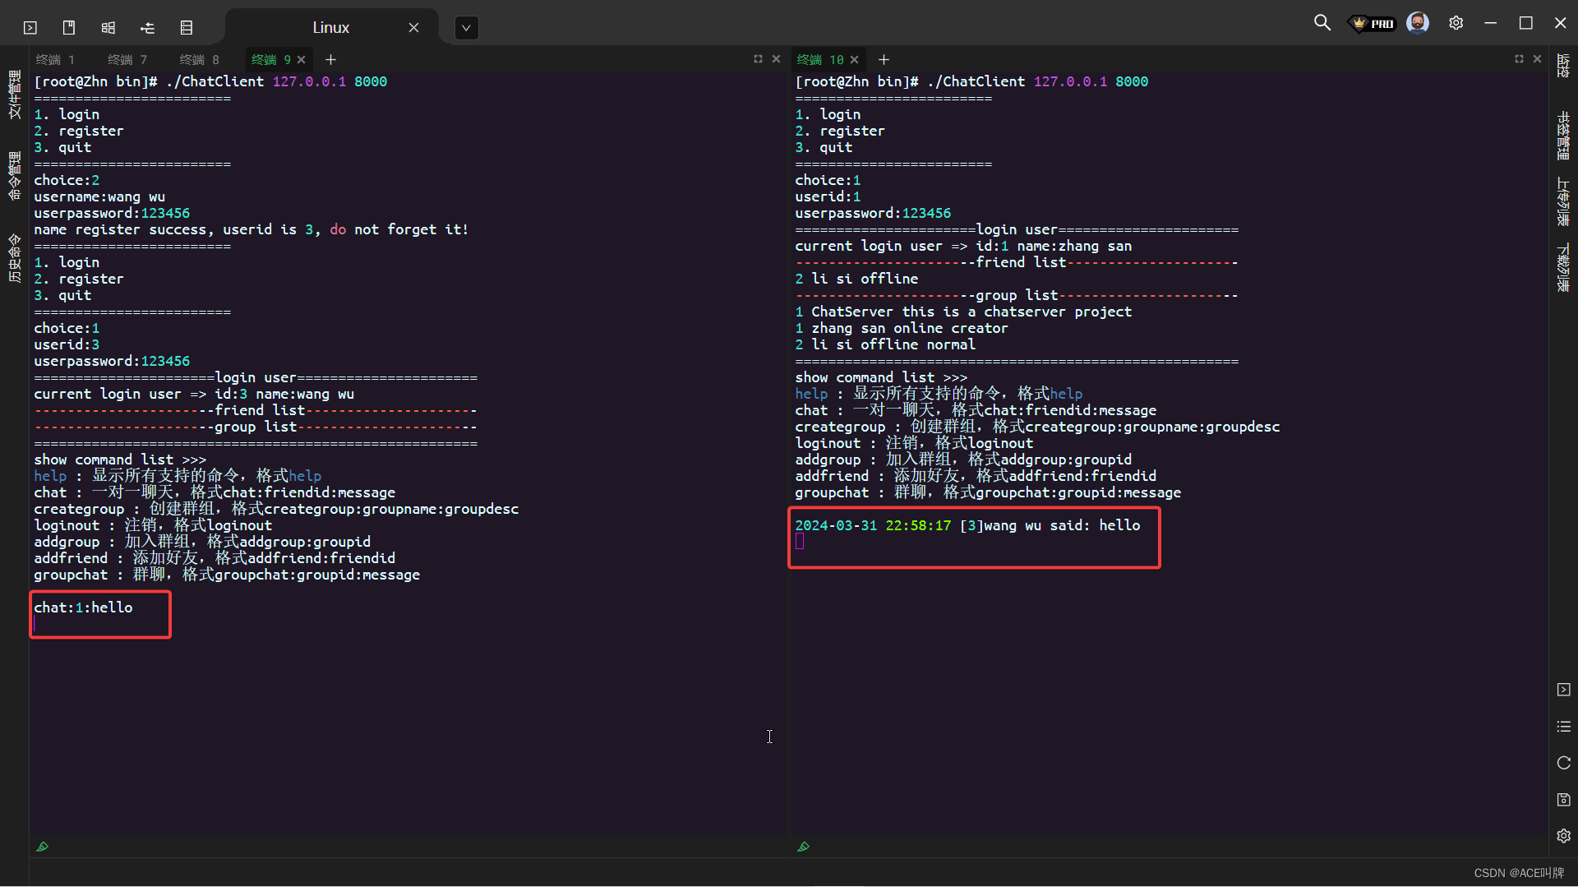Maximize the left terminal pane

pyautogui.click(x=758, y=59)
